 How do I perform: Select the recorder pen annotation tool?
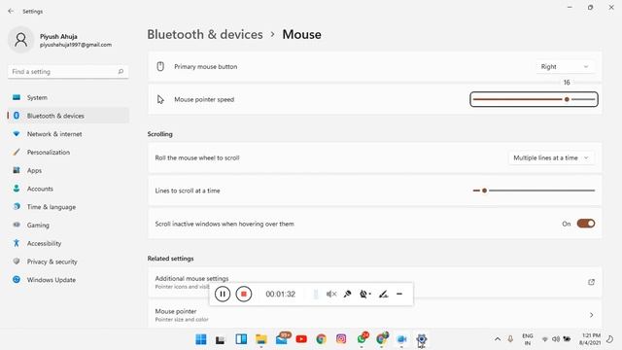point(383,294)
